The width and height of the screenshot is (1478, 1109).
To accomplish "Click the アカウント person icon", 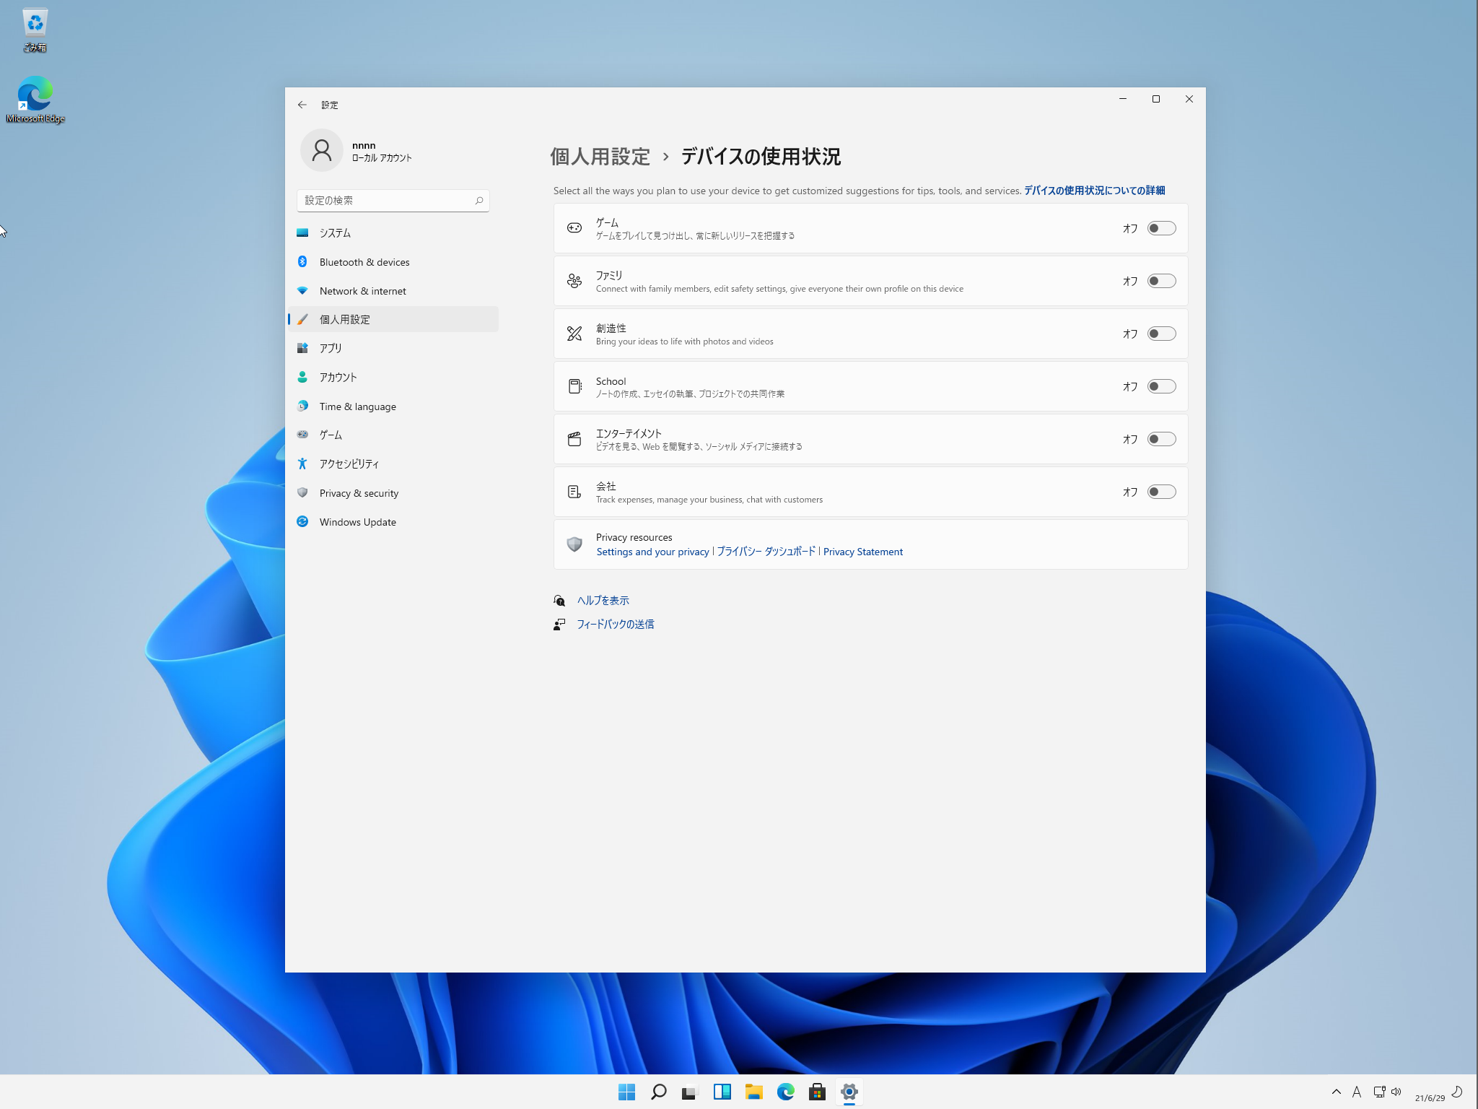I will click(x=302, y=377).
